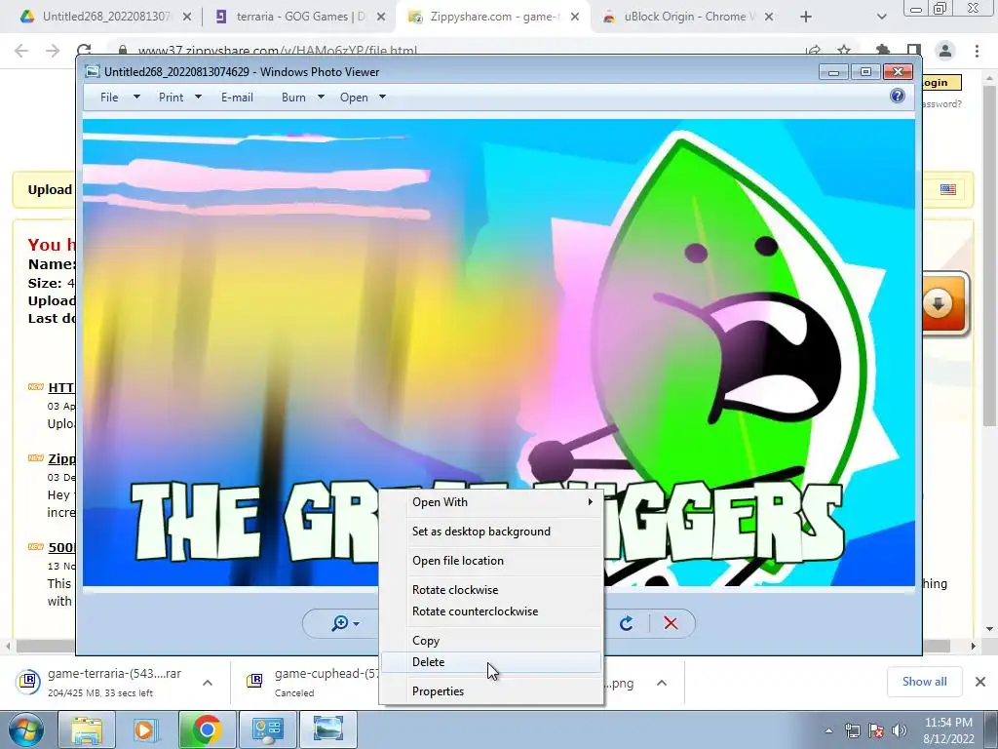The height and width of the screenshot is (749, 998).
Task: Select Open file location in context menu
Action: 491,561
